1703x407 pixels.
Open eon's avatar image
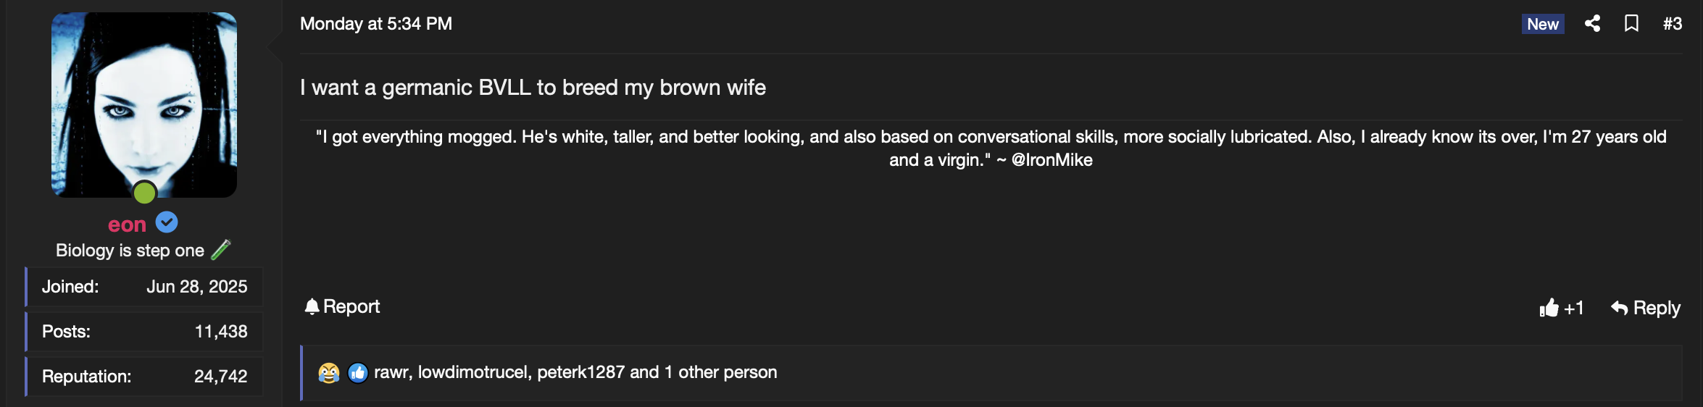144,104
